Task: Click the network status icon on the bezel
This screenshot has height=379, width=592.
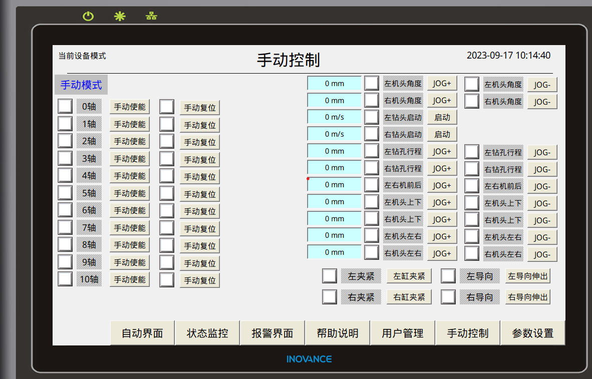Action: (x=151, y=16)
